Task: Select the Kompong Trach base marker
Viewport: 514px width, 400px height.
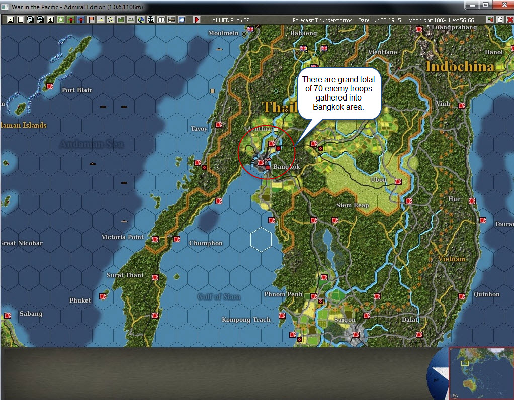Action: (282, 316)
